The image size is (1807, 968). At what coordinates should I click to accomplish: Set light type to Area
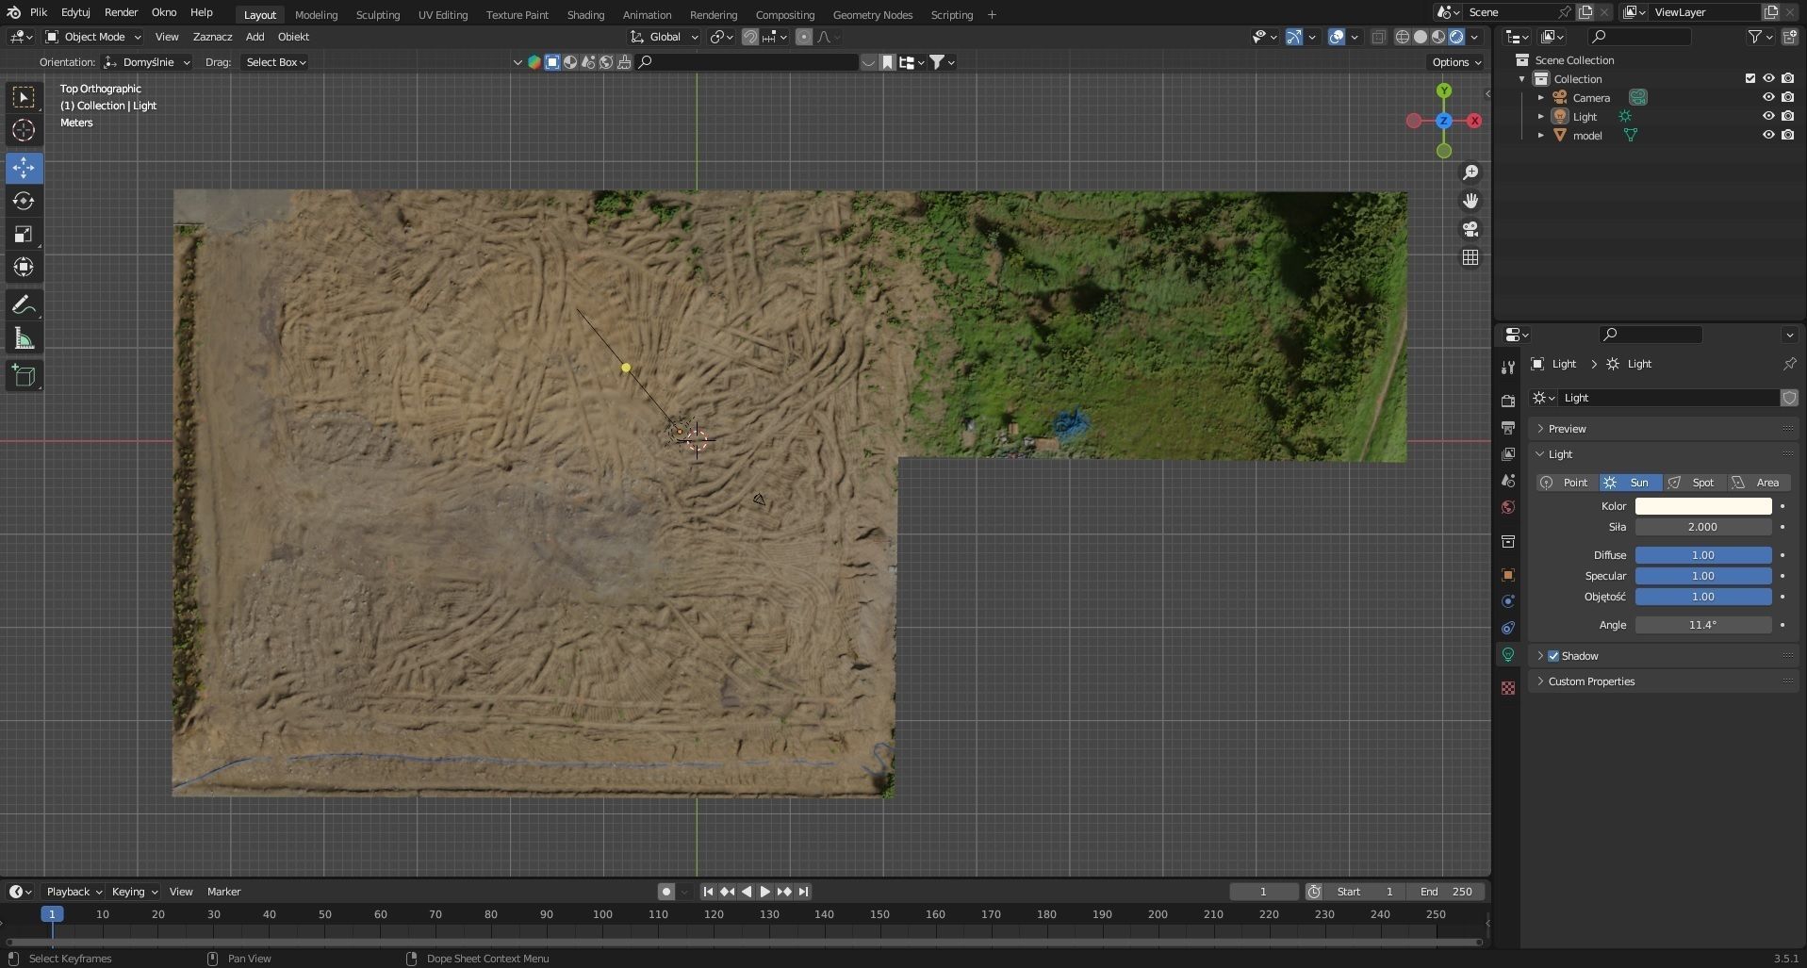[x=1758, y=483]
